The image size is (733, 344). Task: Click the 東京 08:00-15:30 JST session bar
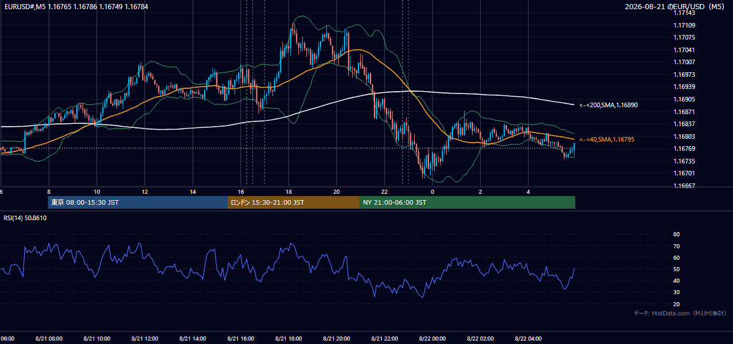[138, 202]
